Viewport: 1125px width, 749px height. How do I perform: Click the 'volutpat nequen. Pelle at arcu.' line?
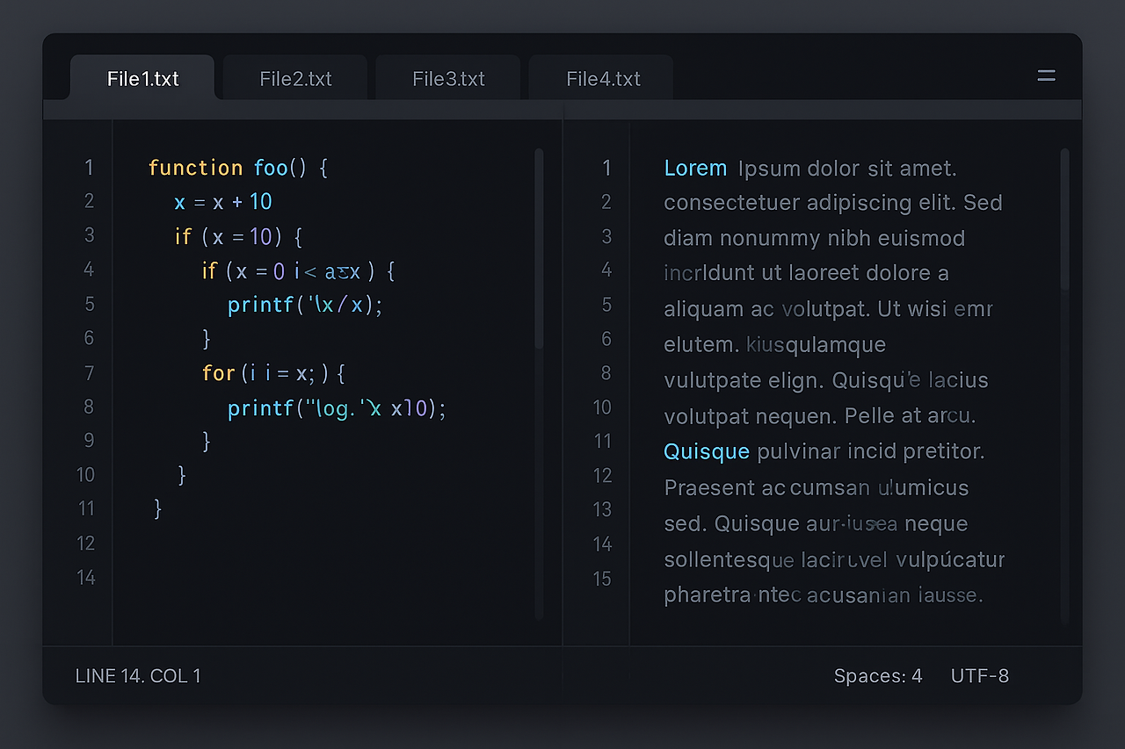pyautogui.click(x=820, y=415)
